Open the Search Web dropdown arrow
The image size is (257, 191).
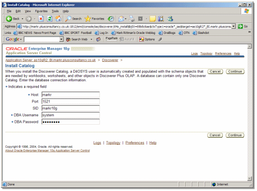(x=91, y=39)
